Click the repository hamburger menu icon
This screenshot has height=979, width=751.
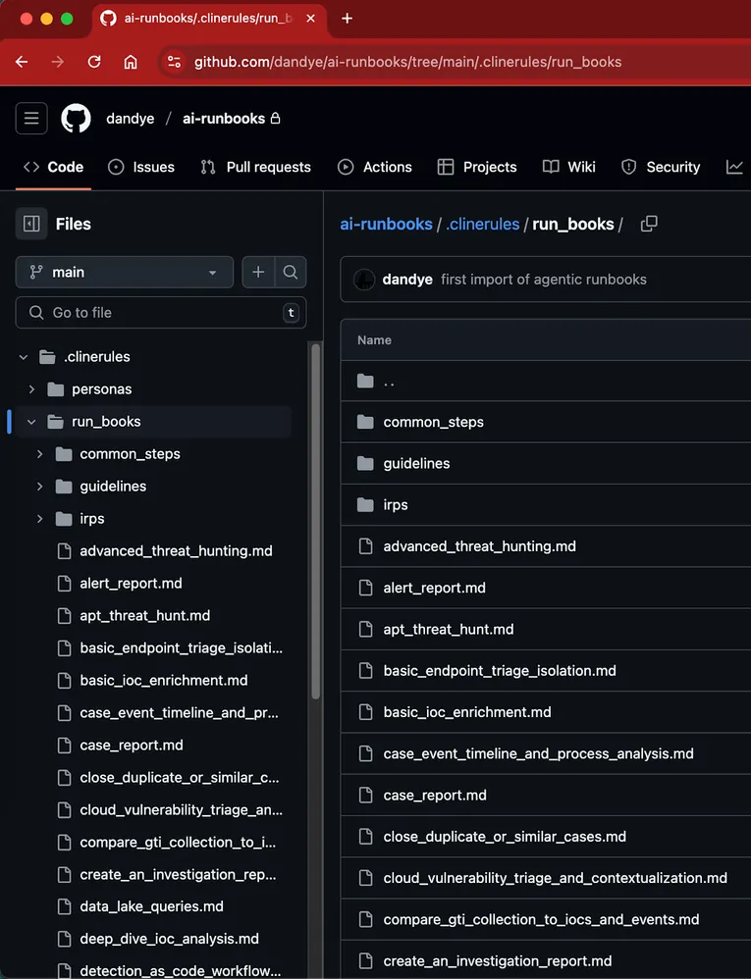[x=30, y=118]
